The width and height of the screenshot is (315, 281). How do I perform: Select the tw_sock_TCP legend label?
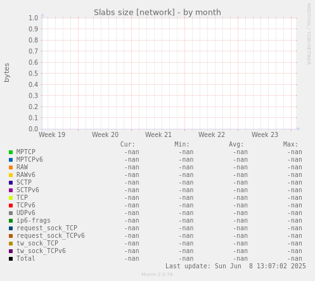[37, 243]
